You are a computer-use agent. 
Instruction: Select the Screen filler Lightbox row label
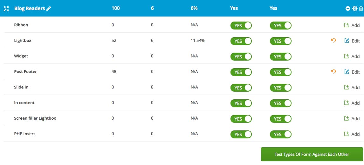click(x=35, y=118)
